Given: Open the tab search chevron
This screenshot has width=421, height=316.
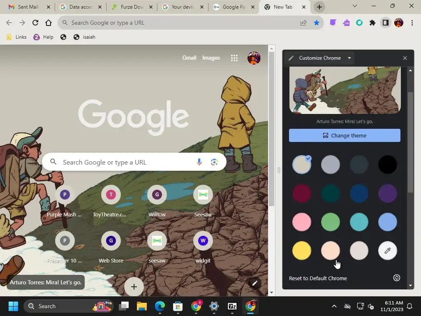Looking at the screenshot, I should click(x=355, y=6).
